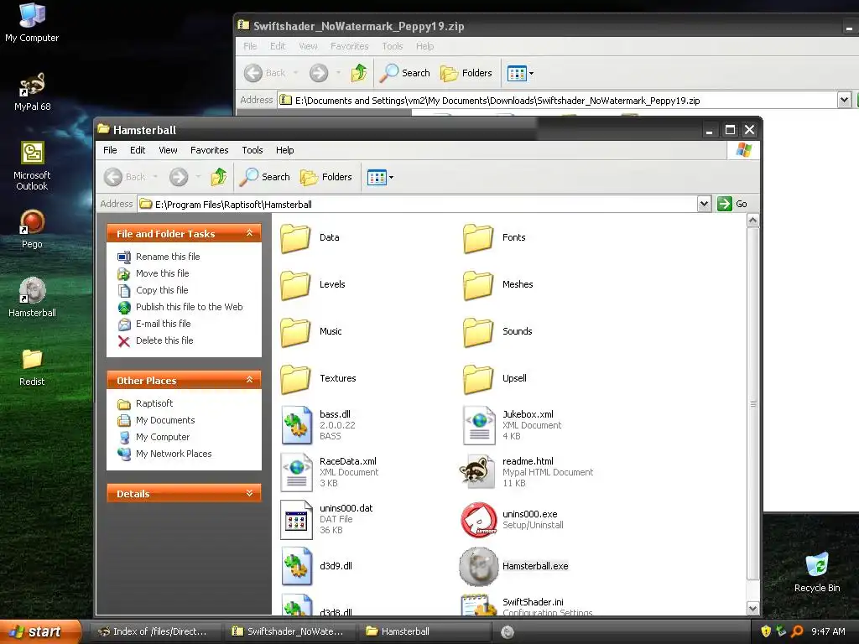Select the Textures folder icon
The image size is (859, 644).
coord(295,379)
